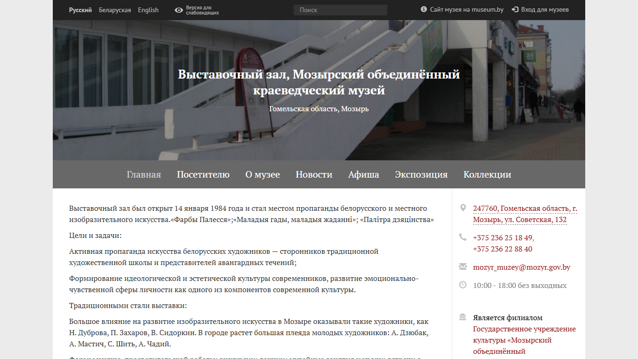Screen dimensions: 638x359
Task: Click the envelope icon beside the email
Action: click(x=463, y=267)
